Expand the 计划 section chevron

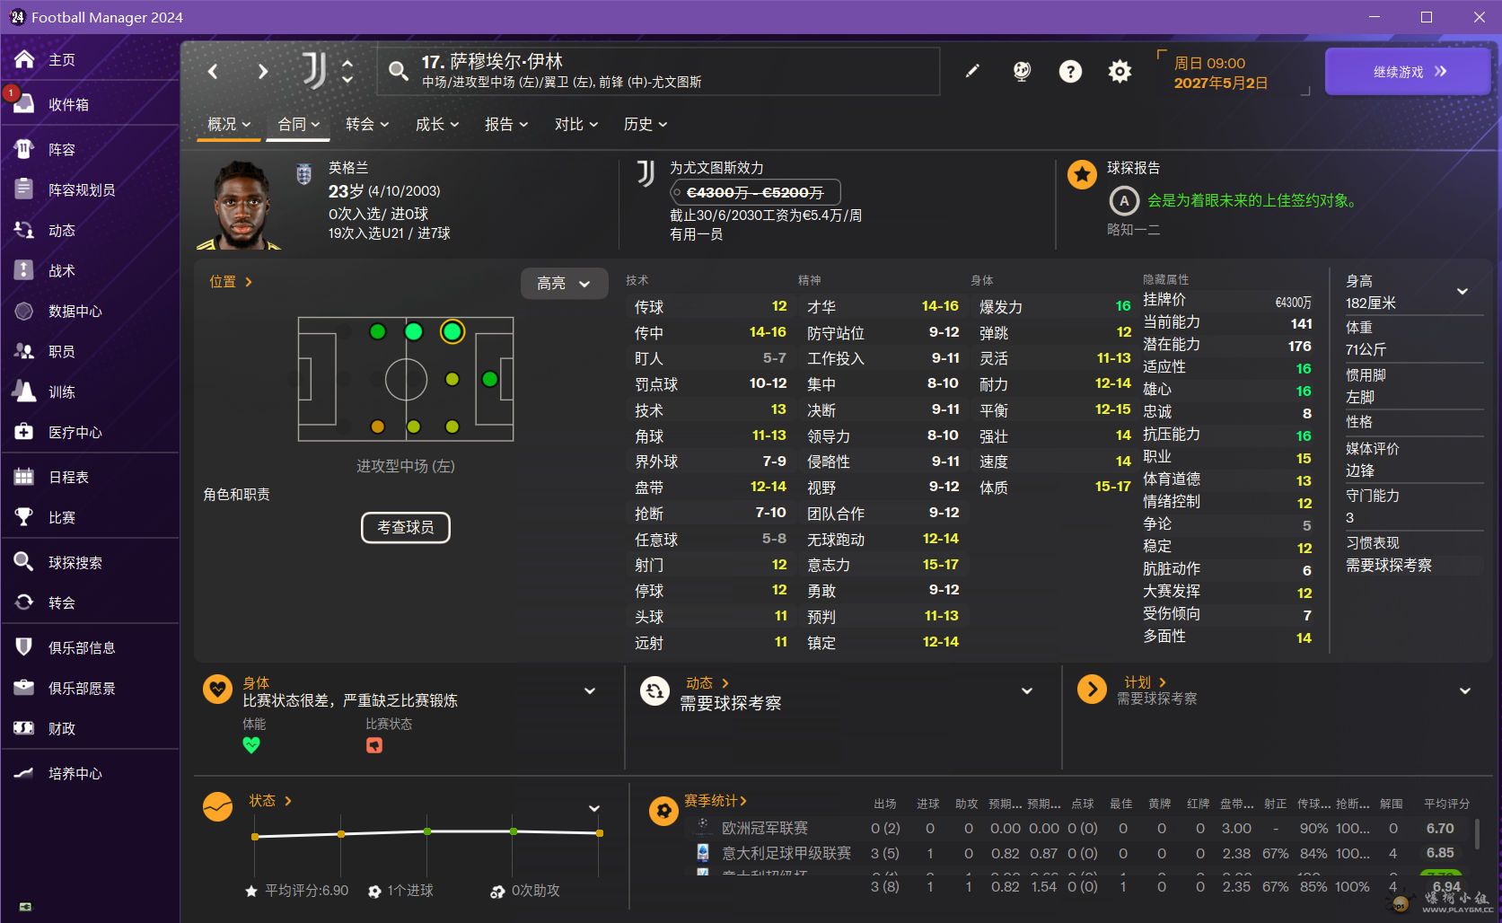pyautogui.click(x=1465, y=690)
